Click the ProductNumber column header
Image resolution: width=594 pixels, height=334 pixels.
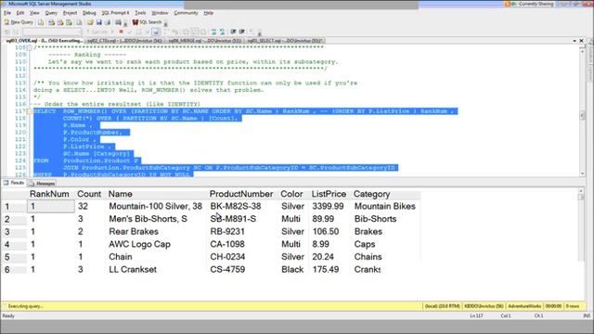click(x=241, y=194)
